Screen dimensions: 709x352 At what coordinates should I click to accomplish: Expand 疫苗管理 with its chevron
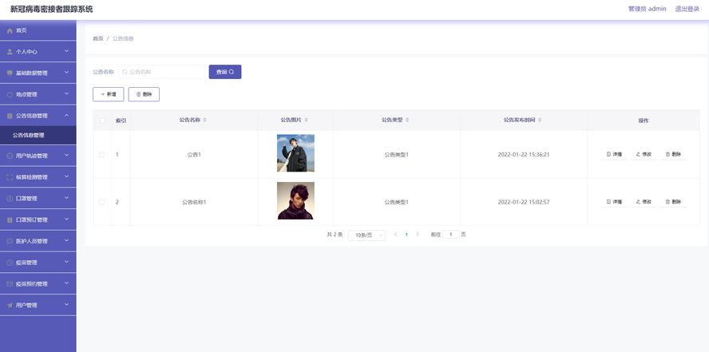click(x=66, y=262)
